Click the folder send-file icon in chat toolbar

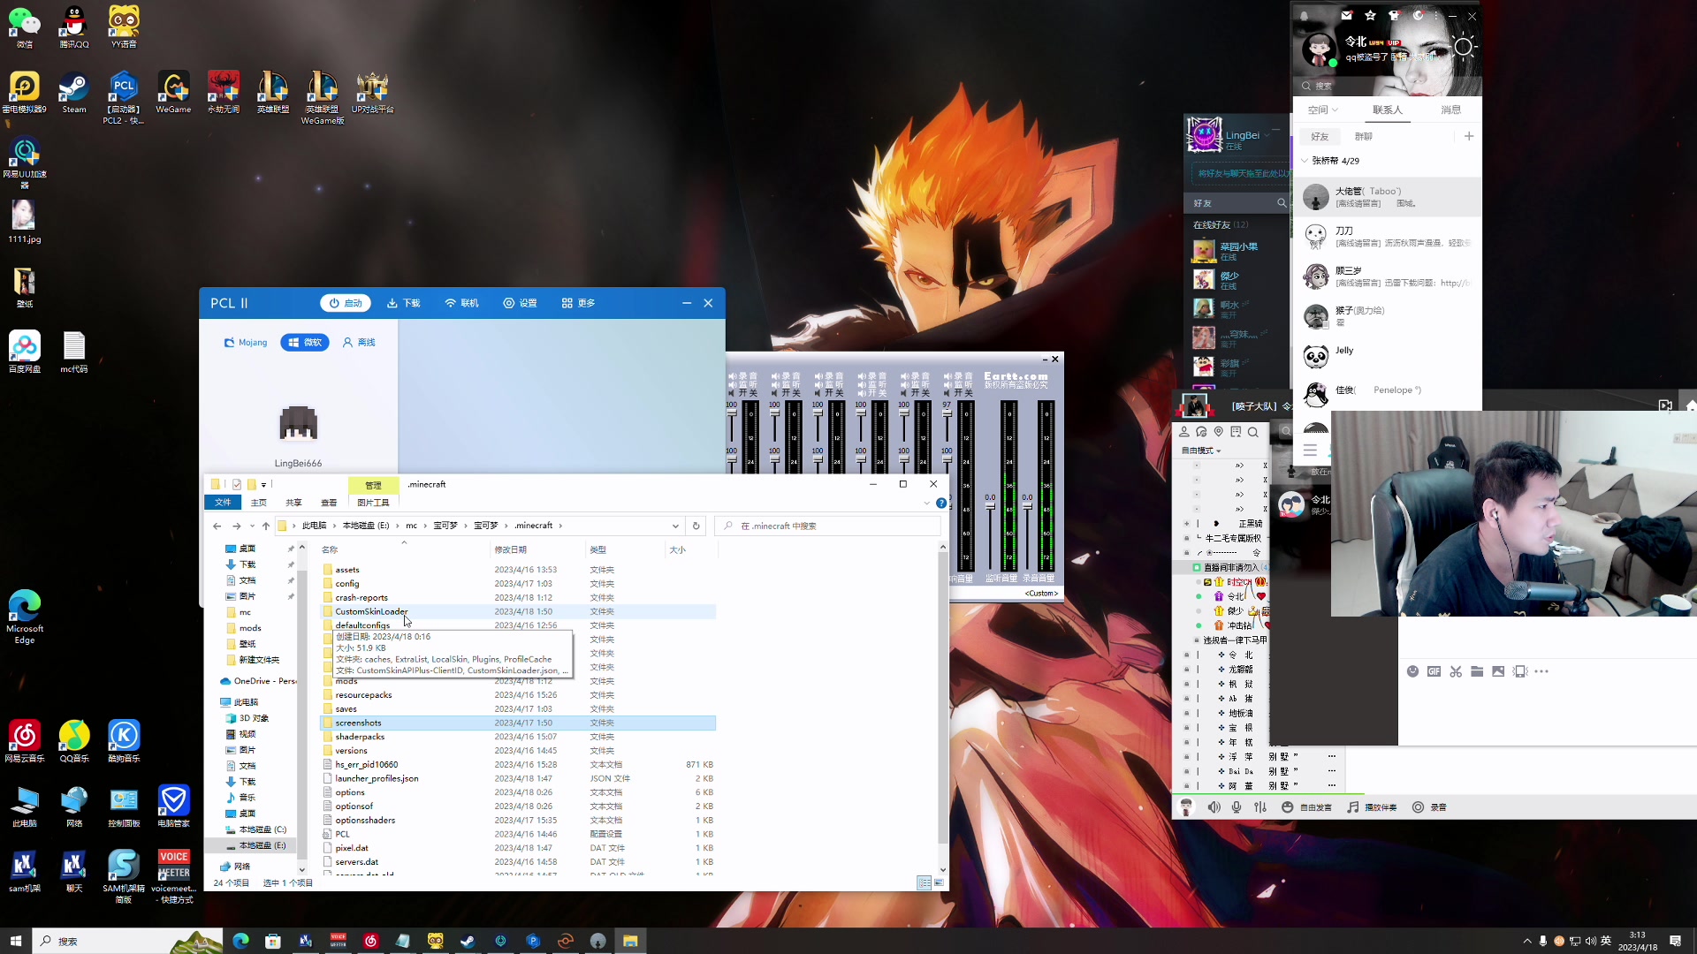click(x=1477, y=671)
